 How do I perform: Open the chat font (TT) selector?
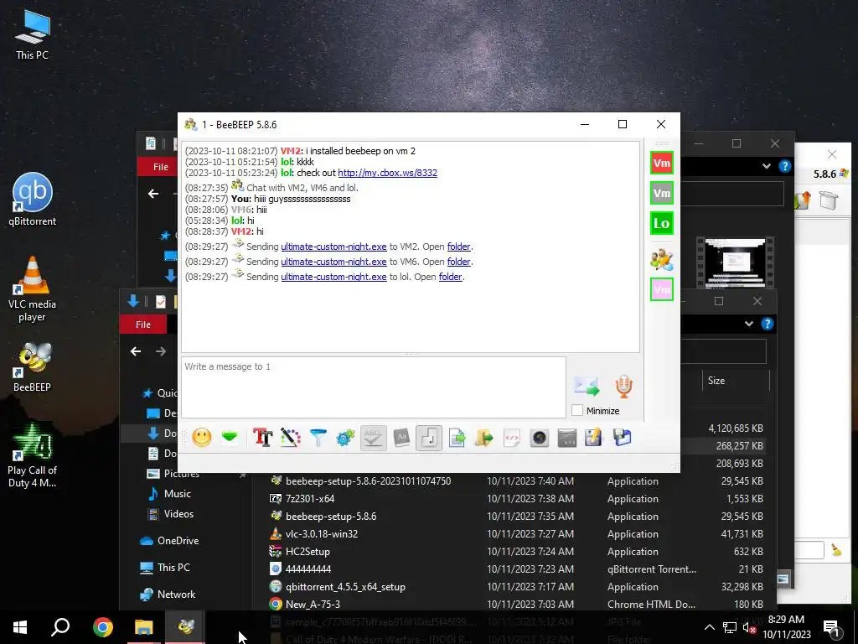[x=262, y=438]
